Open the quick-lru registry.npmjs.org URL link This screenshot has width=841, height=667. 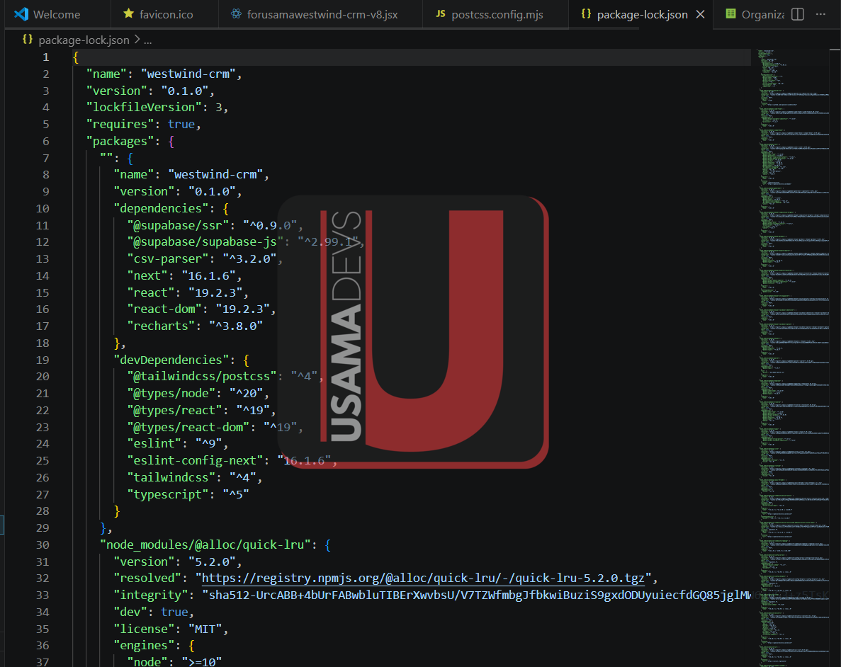click(423, 578)
